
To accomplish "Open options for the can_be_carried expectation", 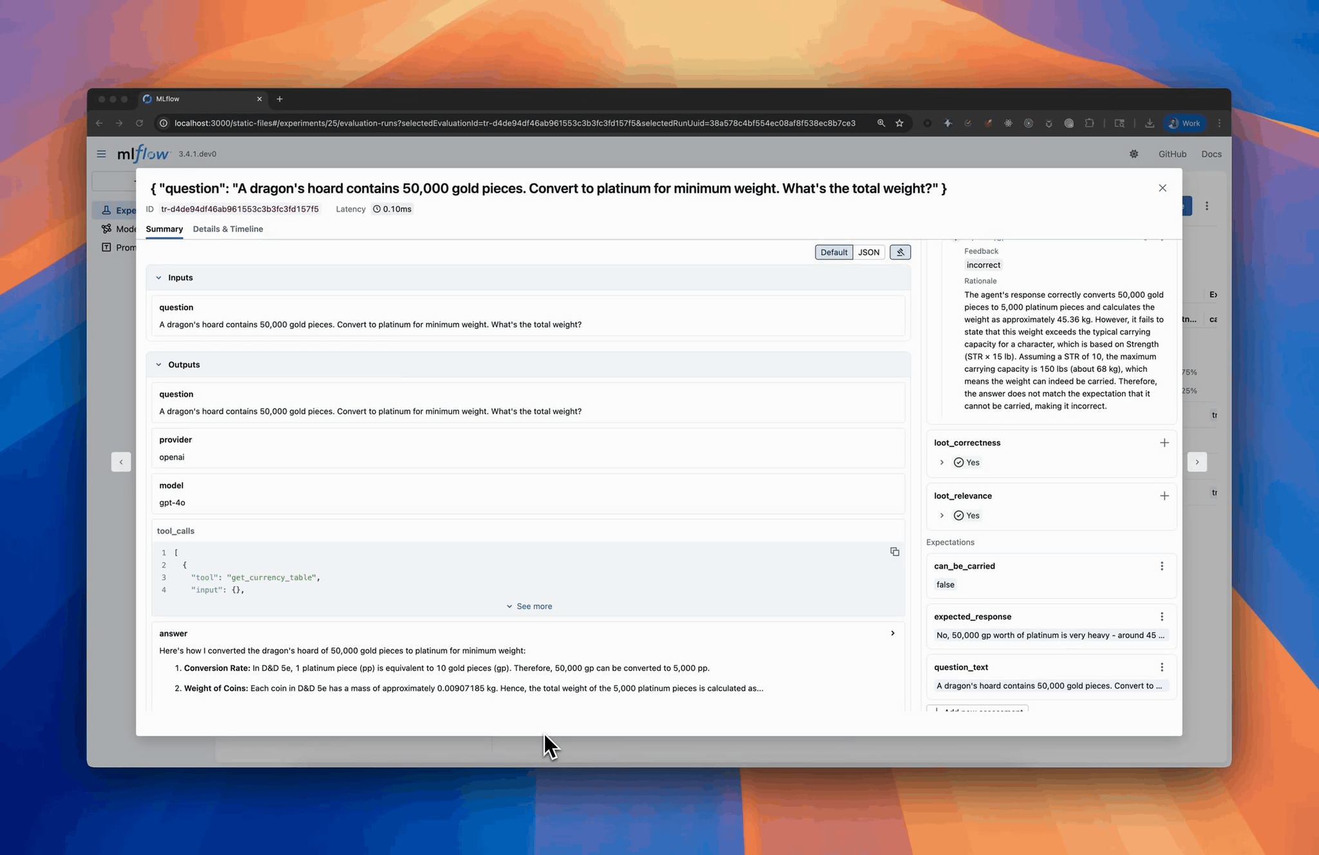I will click(x=1162, y=566).
